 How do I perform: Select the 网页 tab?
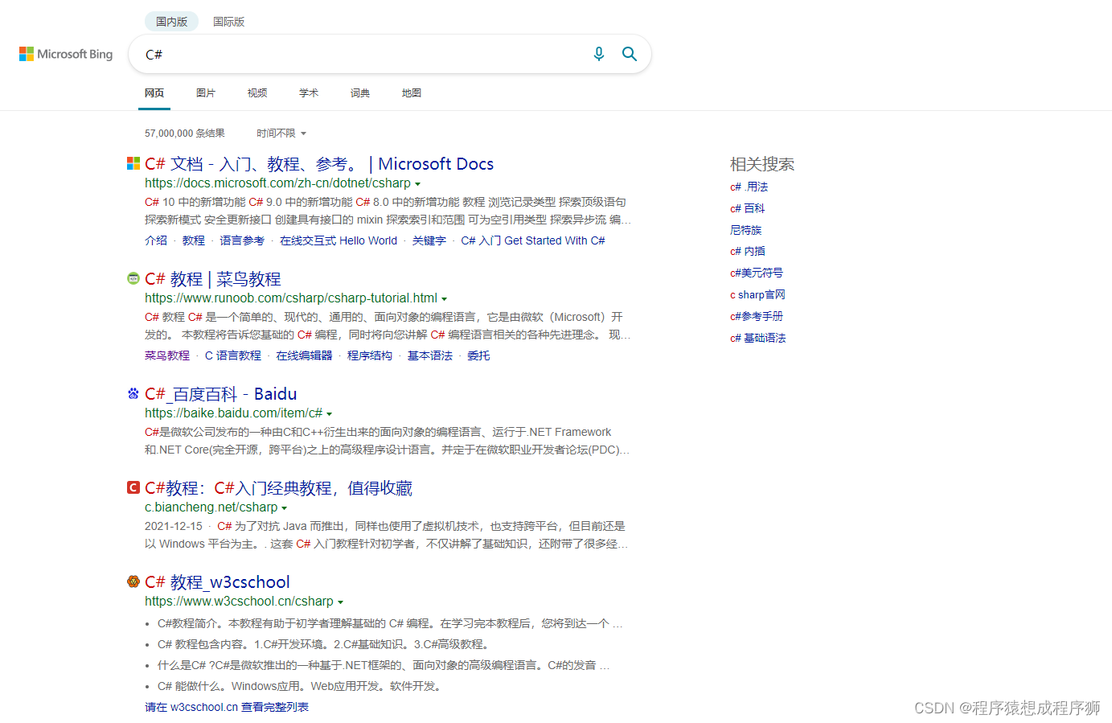point(154,93)
